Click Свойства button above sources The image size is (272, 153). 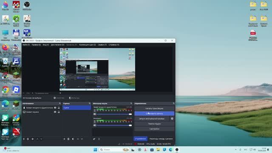tap(59, 98)
